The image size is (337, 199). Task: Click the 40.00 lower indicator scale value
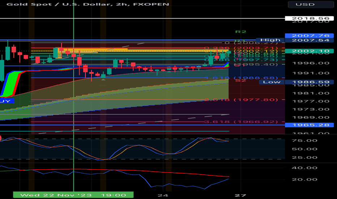[x=304, y=168]
